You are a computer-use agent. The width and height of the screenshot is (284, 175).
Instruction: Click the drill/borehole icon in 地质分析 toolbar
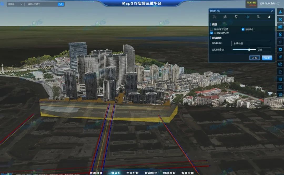pos(236,17)
